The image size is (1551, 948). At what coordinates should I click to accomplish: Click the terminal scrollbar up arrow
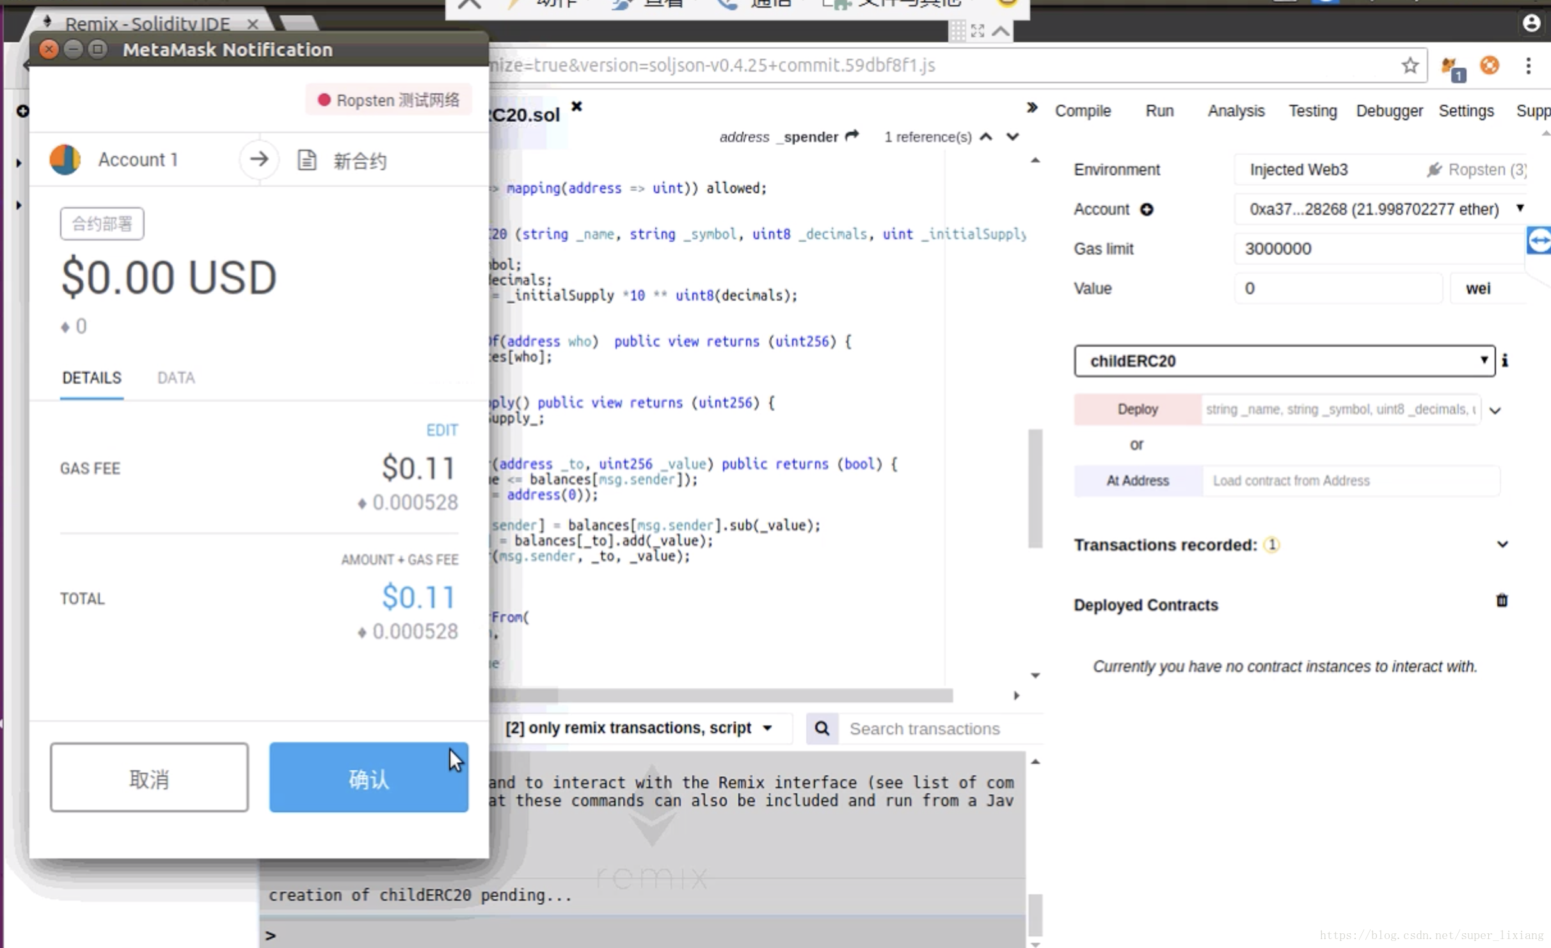pos(1035,762)
